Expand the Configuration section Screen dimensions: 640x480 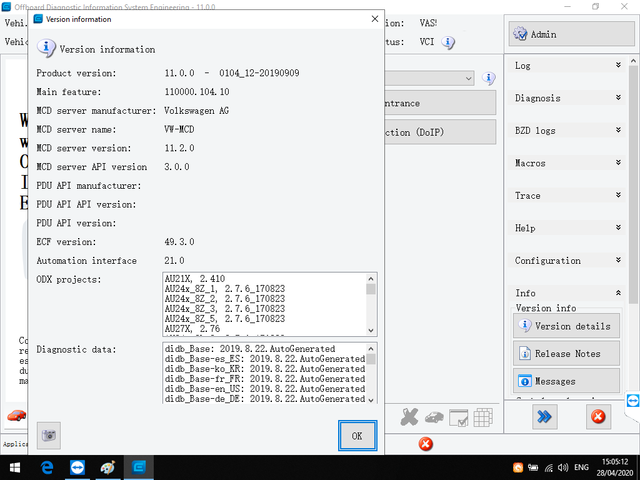click(x=566, y=261)
